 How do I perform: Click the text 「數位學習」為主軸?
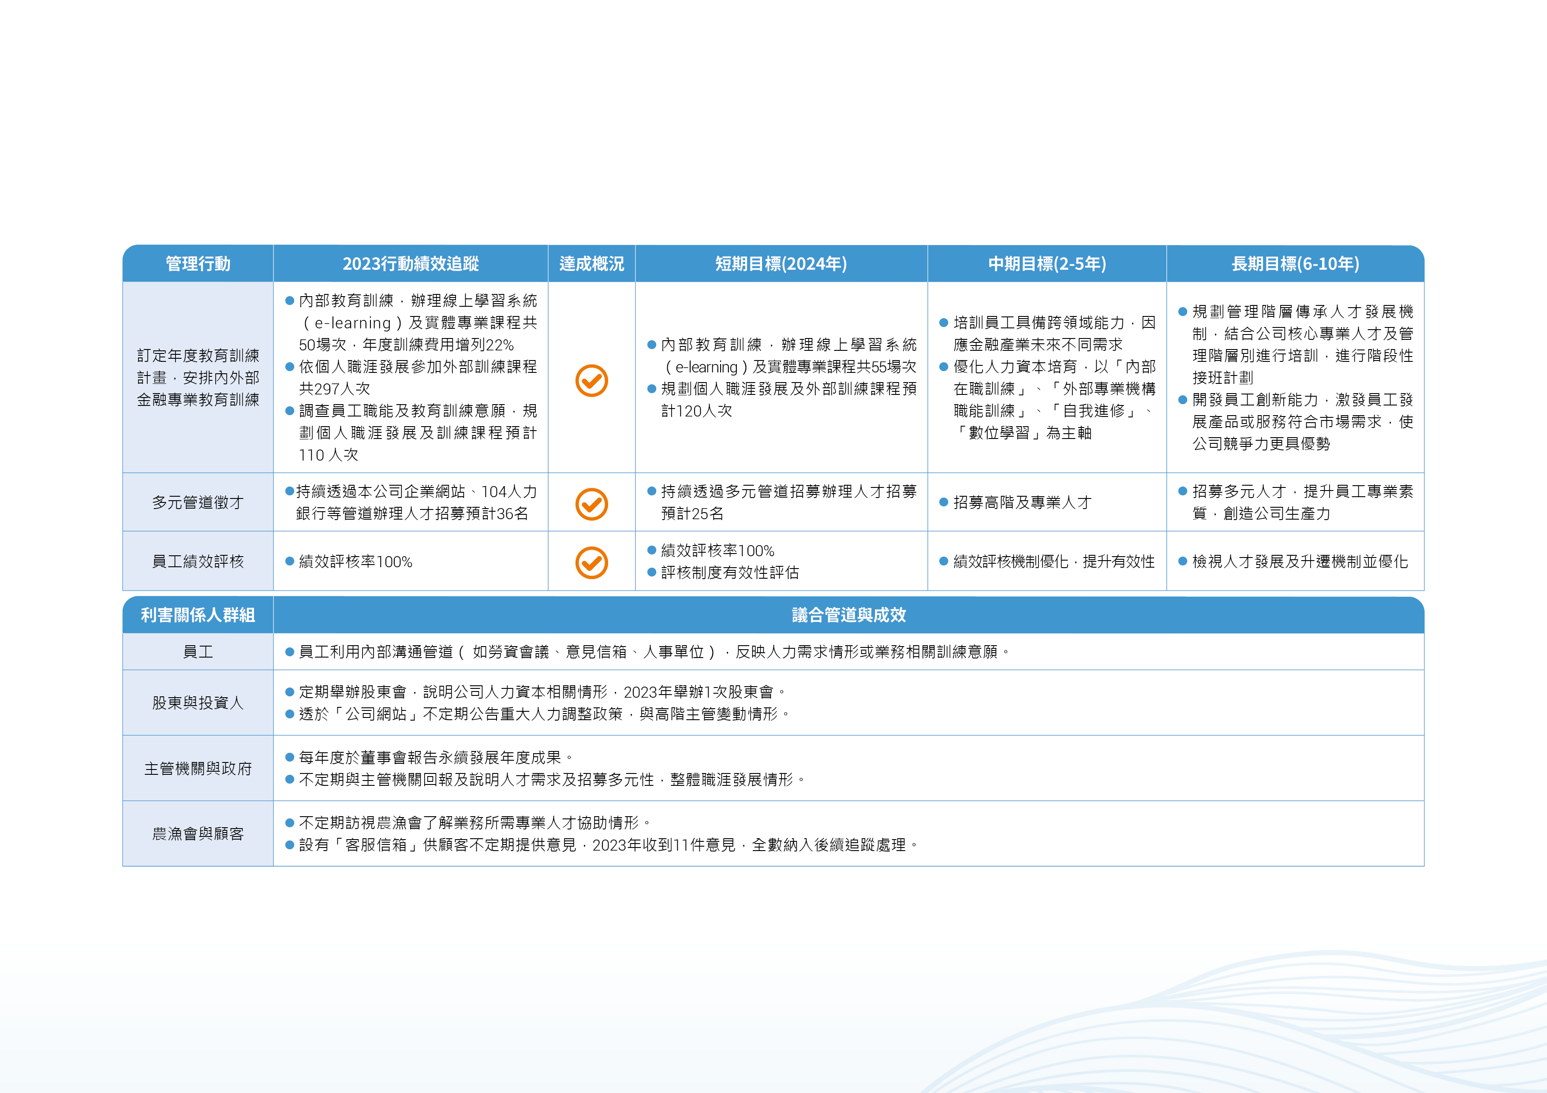point(1023,432)
